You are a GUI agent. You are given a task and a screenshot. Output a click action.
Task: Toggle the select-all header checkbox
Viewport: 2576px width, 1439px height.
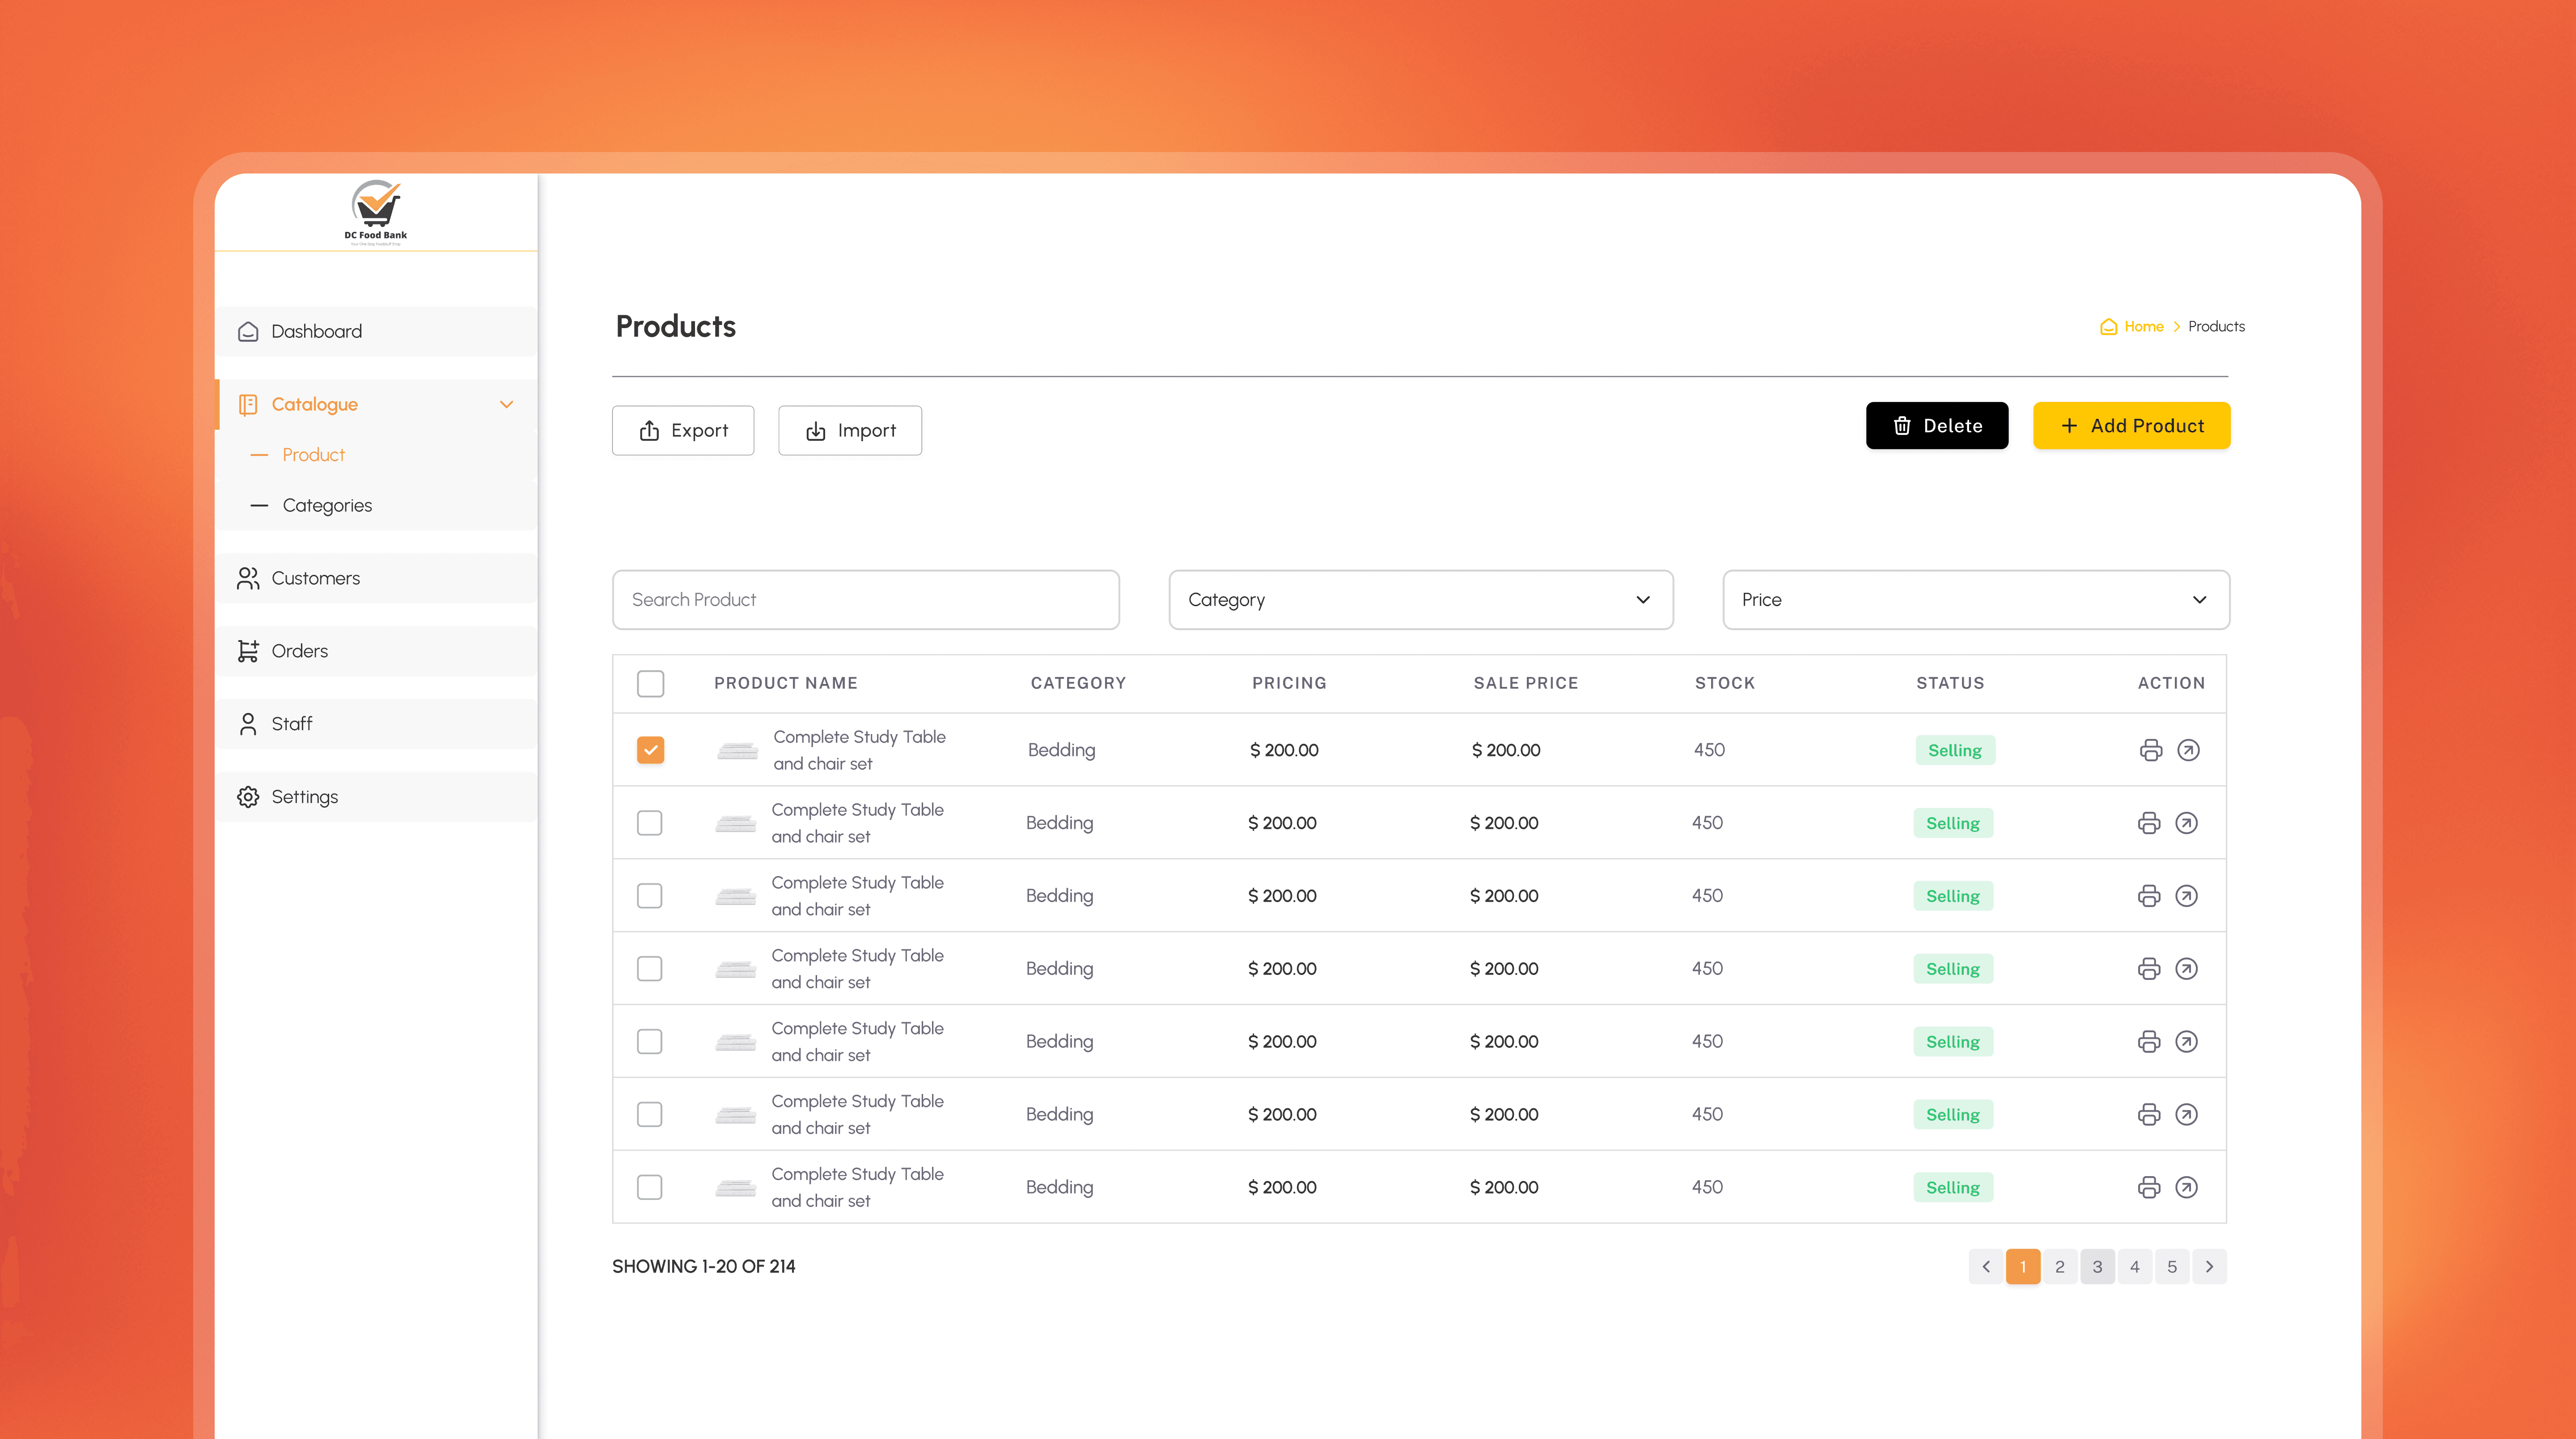tap(650, 684)
